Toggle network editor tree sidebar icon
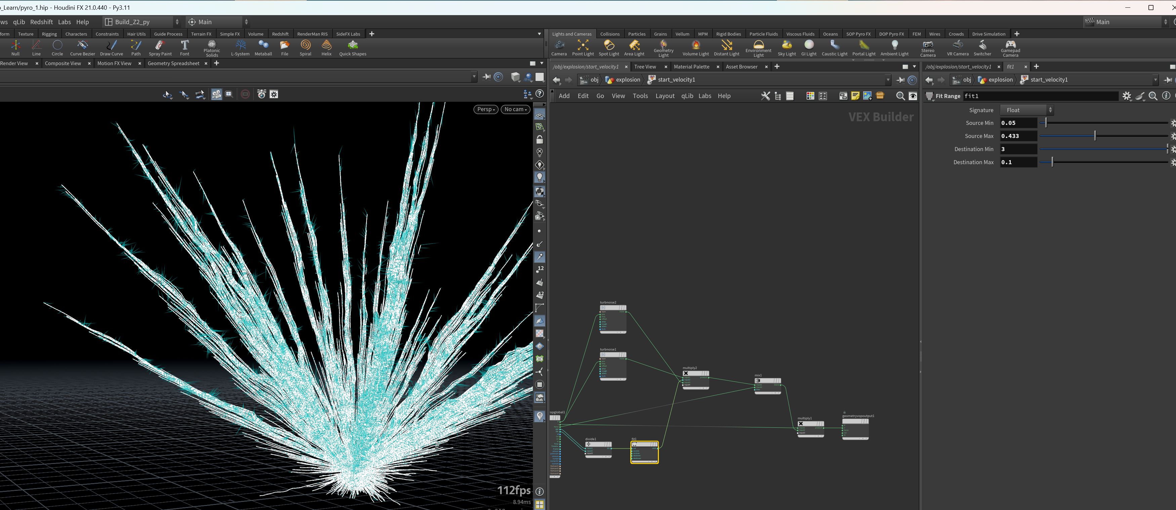 (x=778, y=96)
